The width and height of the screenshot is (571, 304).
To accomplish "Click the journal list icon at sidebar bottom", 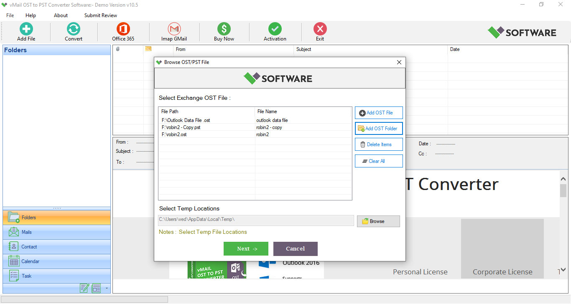I will click(x=97, y=288).
